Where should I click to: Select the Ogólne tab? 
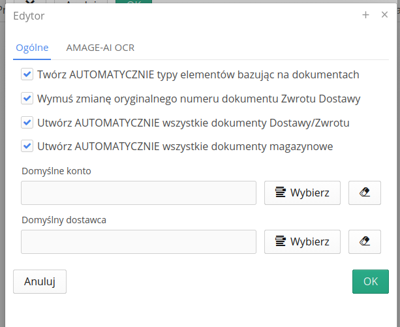[x=32, y=48]
